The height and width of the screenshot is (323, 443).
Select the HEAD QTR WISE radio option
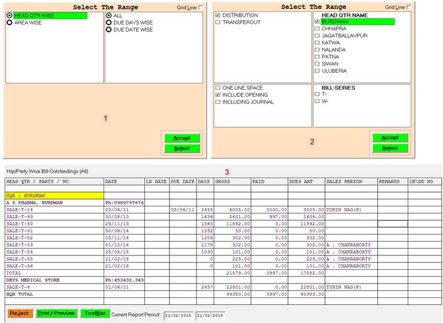coord(10,16)
